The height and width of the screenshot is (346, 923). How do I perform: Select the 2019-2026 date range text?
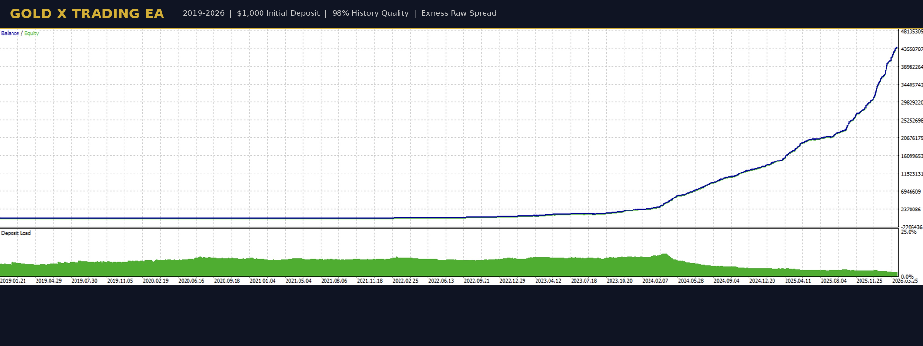tap(203, 13)
